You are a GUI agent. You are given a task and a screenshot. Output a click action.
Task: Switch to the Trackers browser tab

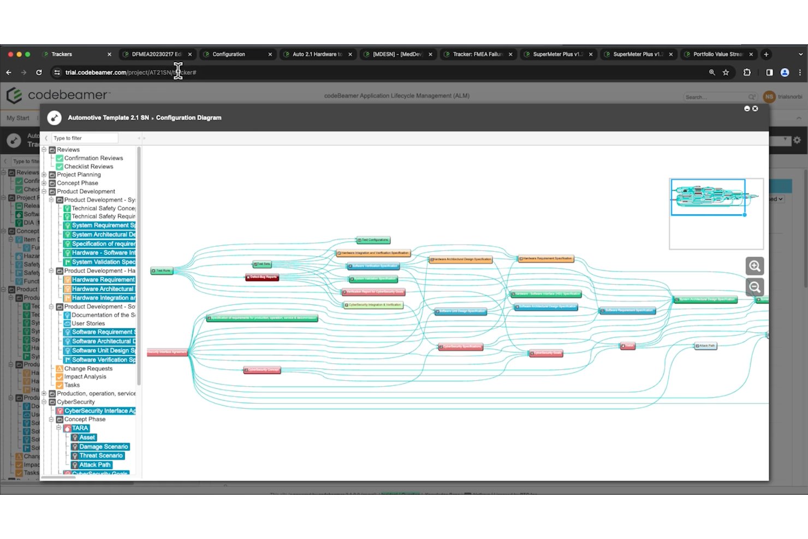pos(78,54)
